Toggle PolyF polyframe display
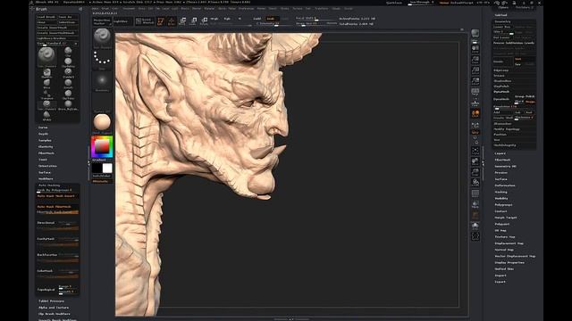 pos(475,193)
